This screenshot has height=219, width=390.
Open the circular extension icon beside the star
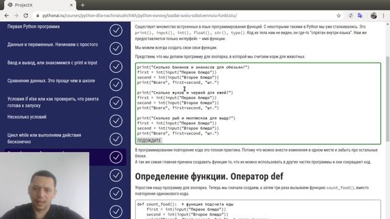click(350, 16)
